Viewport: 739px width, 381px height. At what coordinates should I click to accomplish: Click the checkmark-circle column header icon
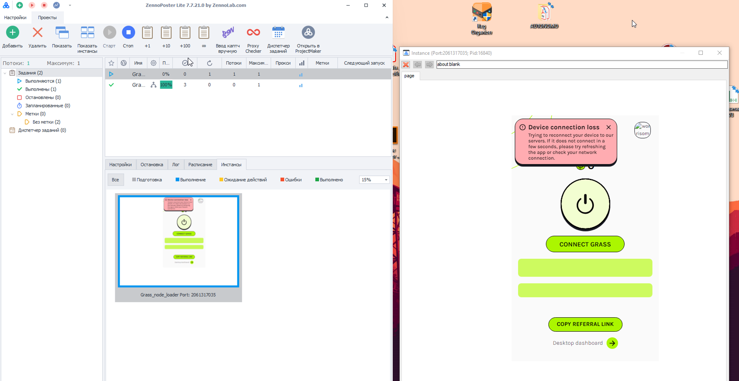click(185, 63)
